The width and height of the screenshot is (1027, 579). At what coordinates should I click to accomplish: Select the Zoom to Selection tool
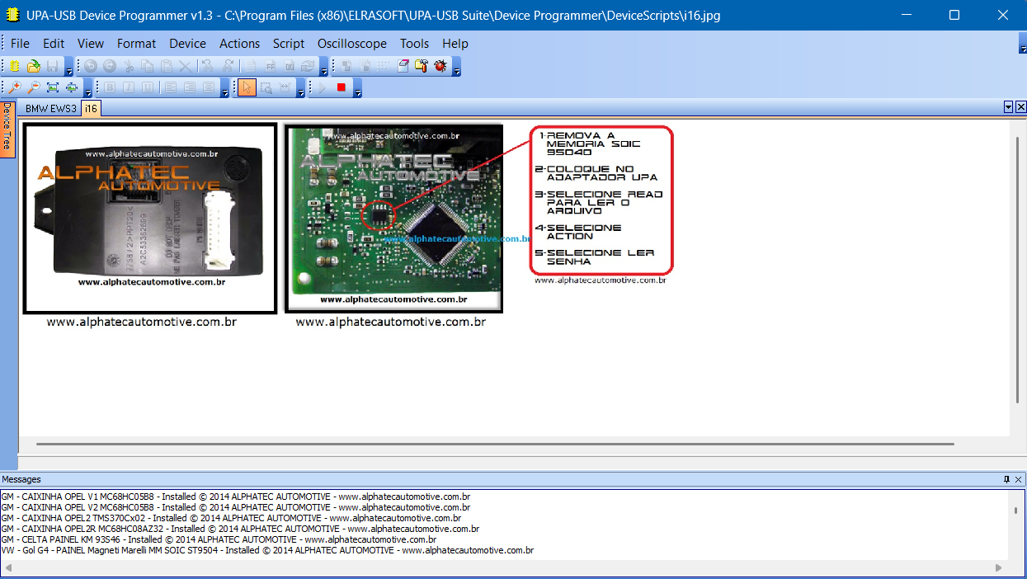(x=266, y=87)
